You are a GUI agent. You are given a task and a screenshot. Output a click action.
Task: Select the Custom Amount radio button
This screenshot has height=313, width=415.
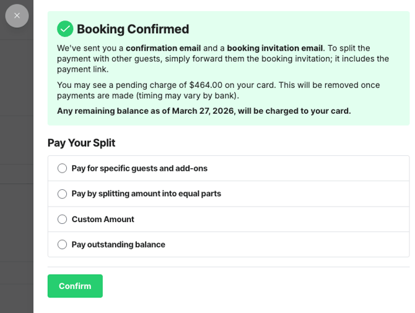[62, 219]
